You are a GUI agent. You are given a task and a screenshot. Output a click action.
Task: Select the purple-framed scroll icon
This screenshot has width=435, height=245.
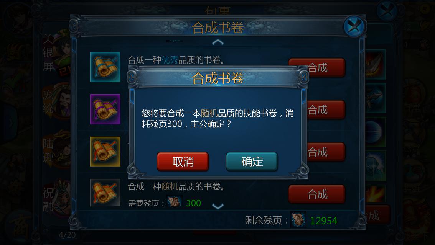click(105, 109)
